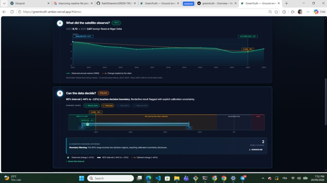Click the −13% upper bound label
The height and width of the screenshot is (183, 327).
189,128
